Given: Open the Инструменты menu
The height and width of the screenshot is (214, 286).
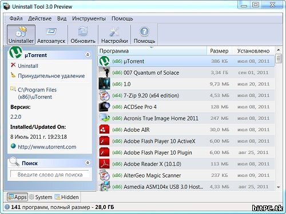Looking at the screenshot, I should click(x=89, y=19).
